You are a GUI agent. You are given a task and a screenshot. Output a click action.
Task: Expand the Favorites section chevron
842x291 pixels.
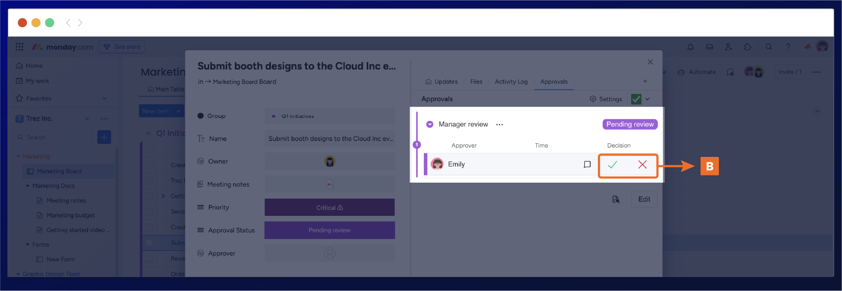(x=104, y=98)
